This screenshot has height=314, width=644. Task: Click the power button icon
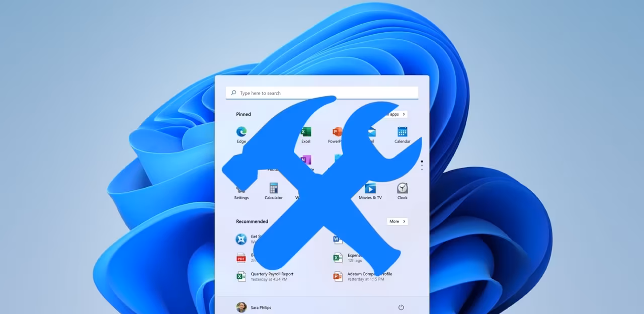401,307
